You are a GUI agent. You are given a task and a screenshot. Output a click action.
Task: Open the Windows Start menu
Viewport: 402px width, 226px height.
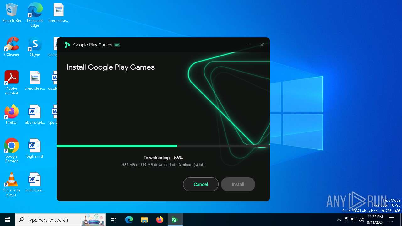[x=8, y=220]
